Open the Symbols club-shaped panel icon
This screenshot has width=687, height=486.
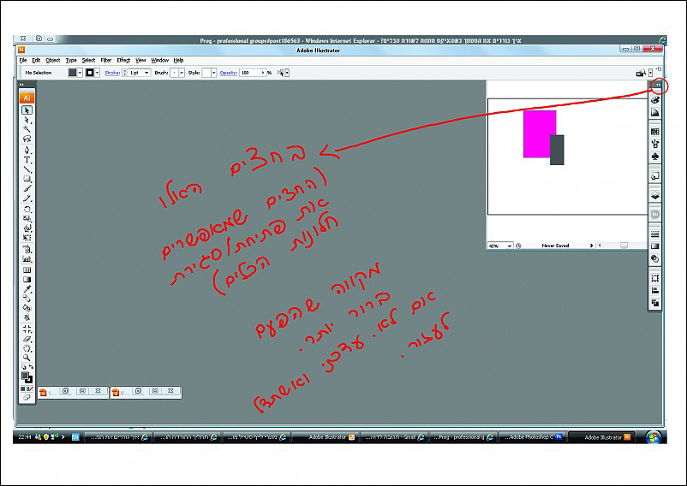(655, 157)
